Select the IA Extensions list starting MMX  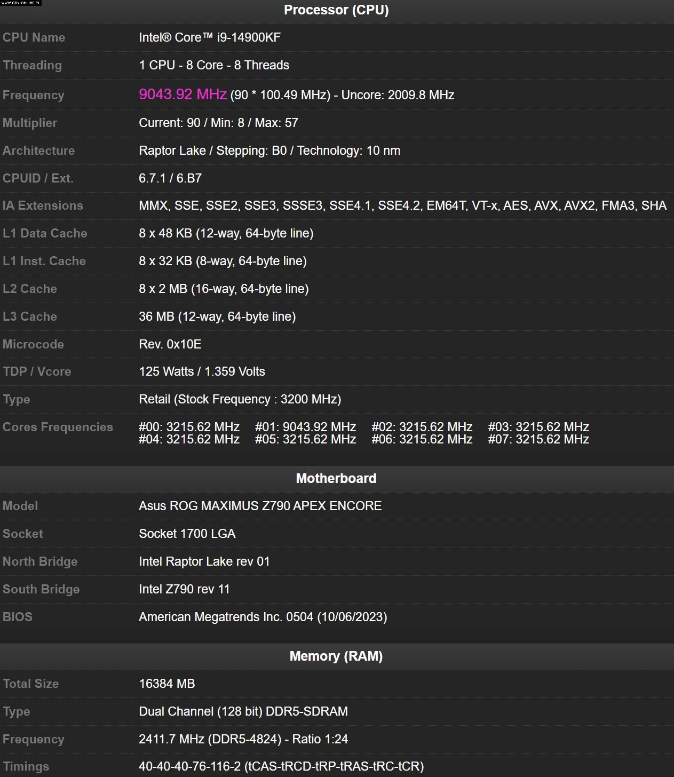[402, 205]
